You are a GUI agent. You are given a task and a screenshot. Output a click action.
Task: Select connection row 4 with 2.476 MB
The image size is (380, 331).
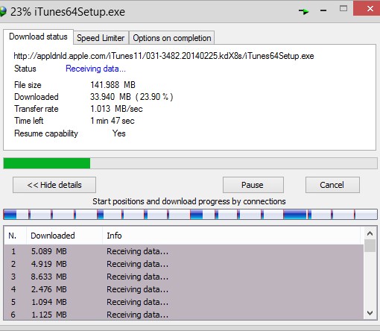coord(183,289)
